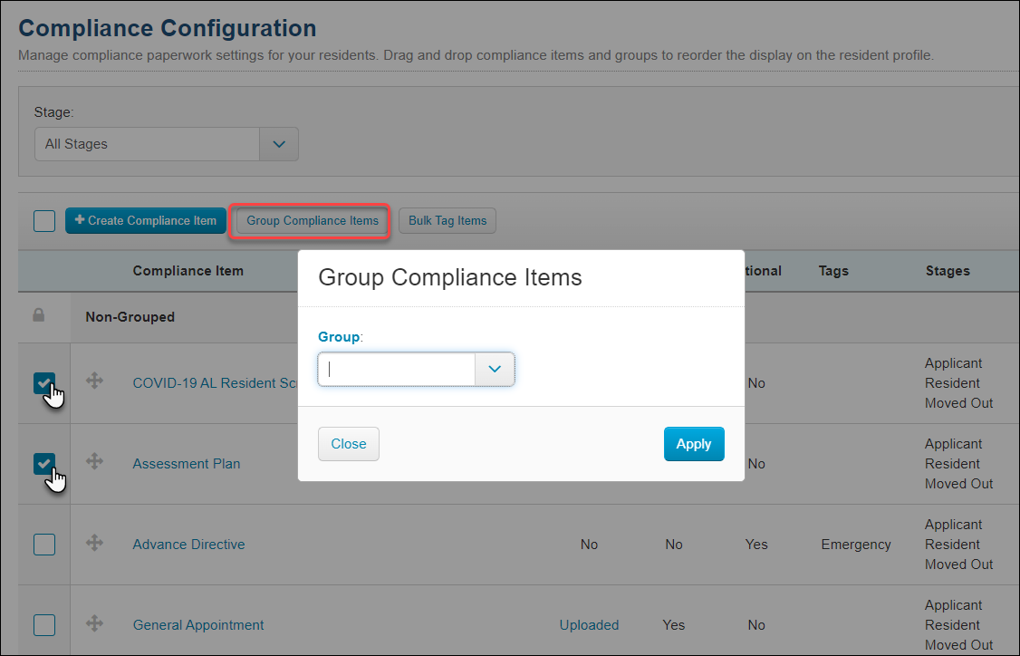Screen dimensions: 1020x656
Task: Click the drag handle for General Appointment
Action: pos(94,622)
